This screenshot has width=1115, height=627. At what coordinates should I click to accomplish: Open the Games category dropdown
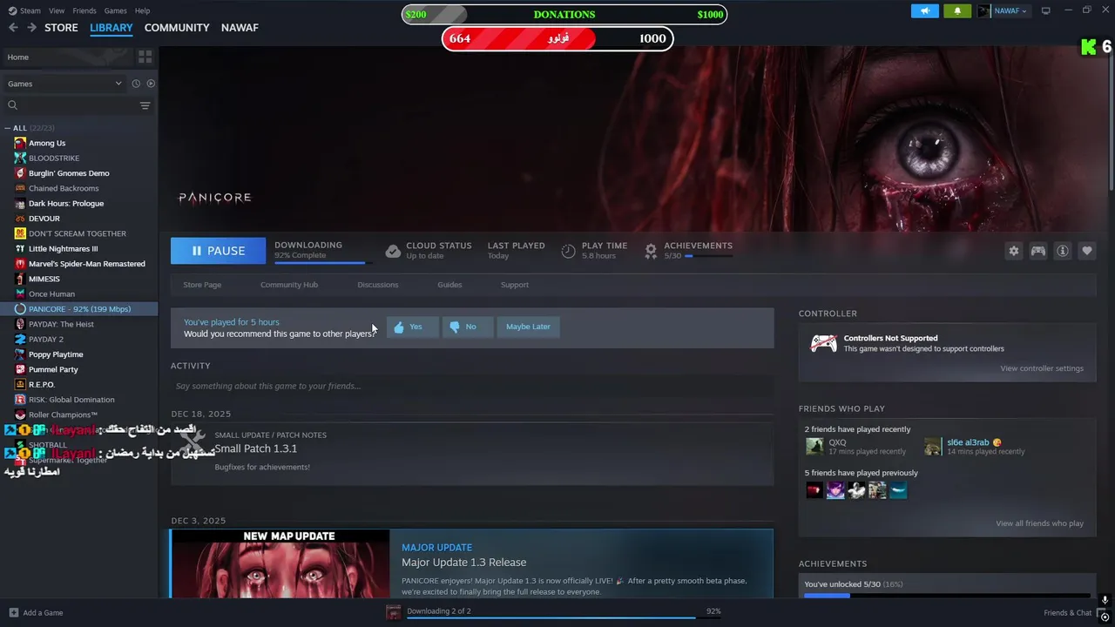point(64,84)
